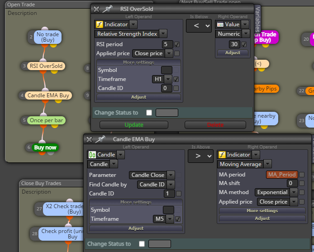Expand More settings under Moving Average
Image resolution: width=314 pixels, height=252 pixels.
262,210
